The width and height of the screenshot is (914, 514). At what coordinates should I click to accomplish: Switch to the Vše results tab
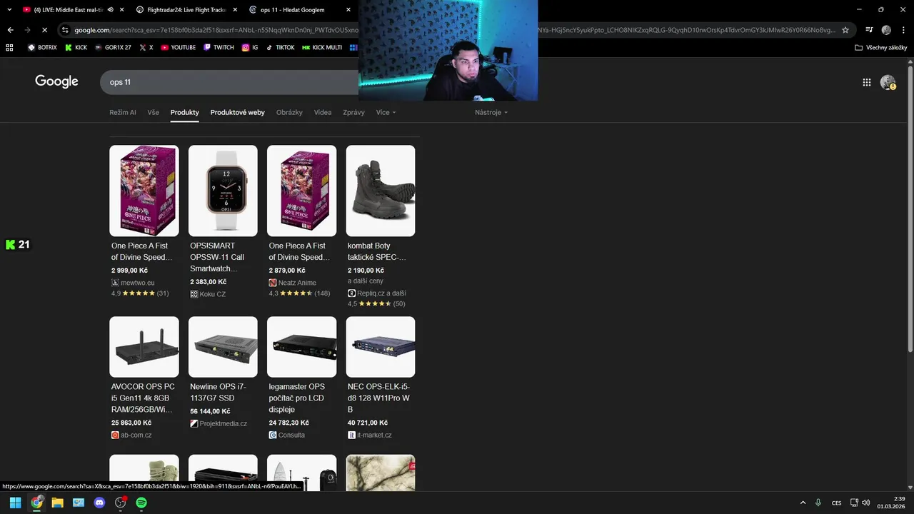[x=154, y=113]
